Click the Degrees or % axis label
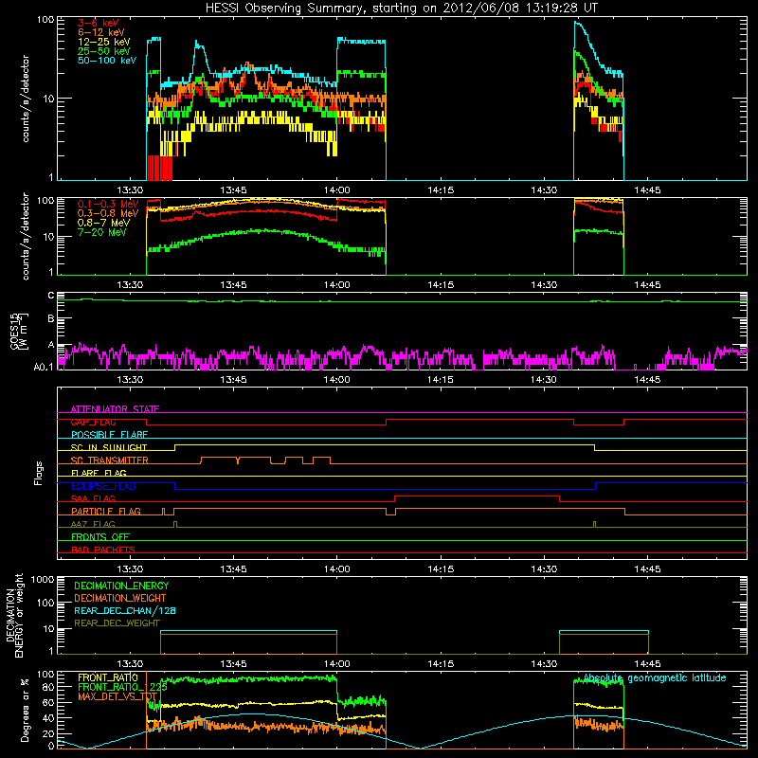Viewport: 758px width, 758px height. 25,710
